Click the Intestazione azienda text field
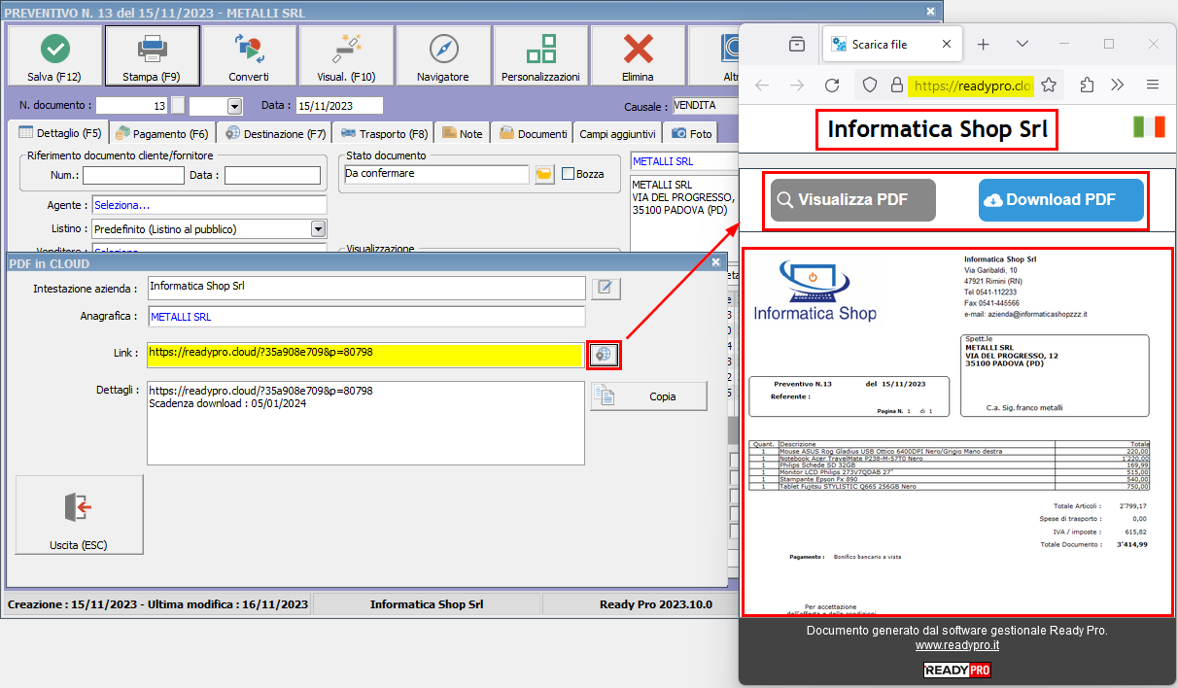The width and height of the screenshot is (1178, 688). (x=366, y=288)
